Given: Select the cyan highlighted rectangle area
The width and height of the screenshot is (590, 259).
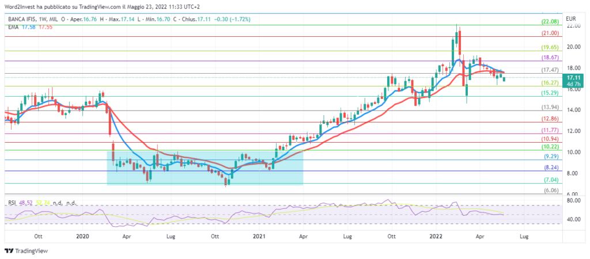Looking at the screenshot, I should [205, 167].
